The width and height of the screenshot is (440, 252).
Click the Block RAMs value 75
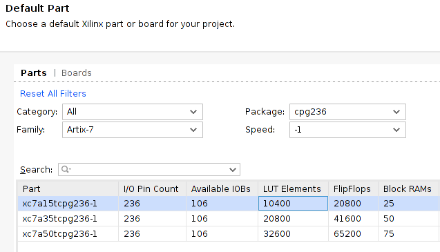tap(408, 234)
